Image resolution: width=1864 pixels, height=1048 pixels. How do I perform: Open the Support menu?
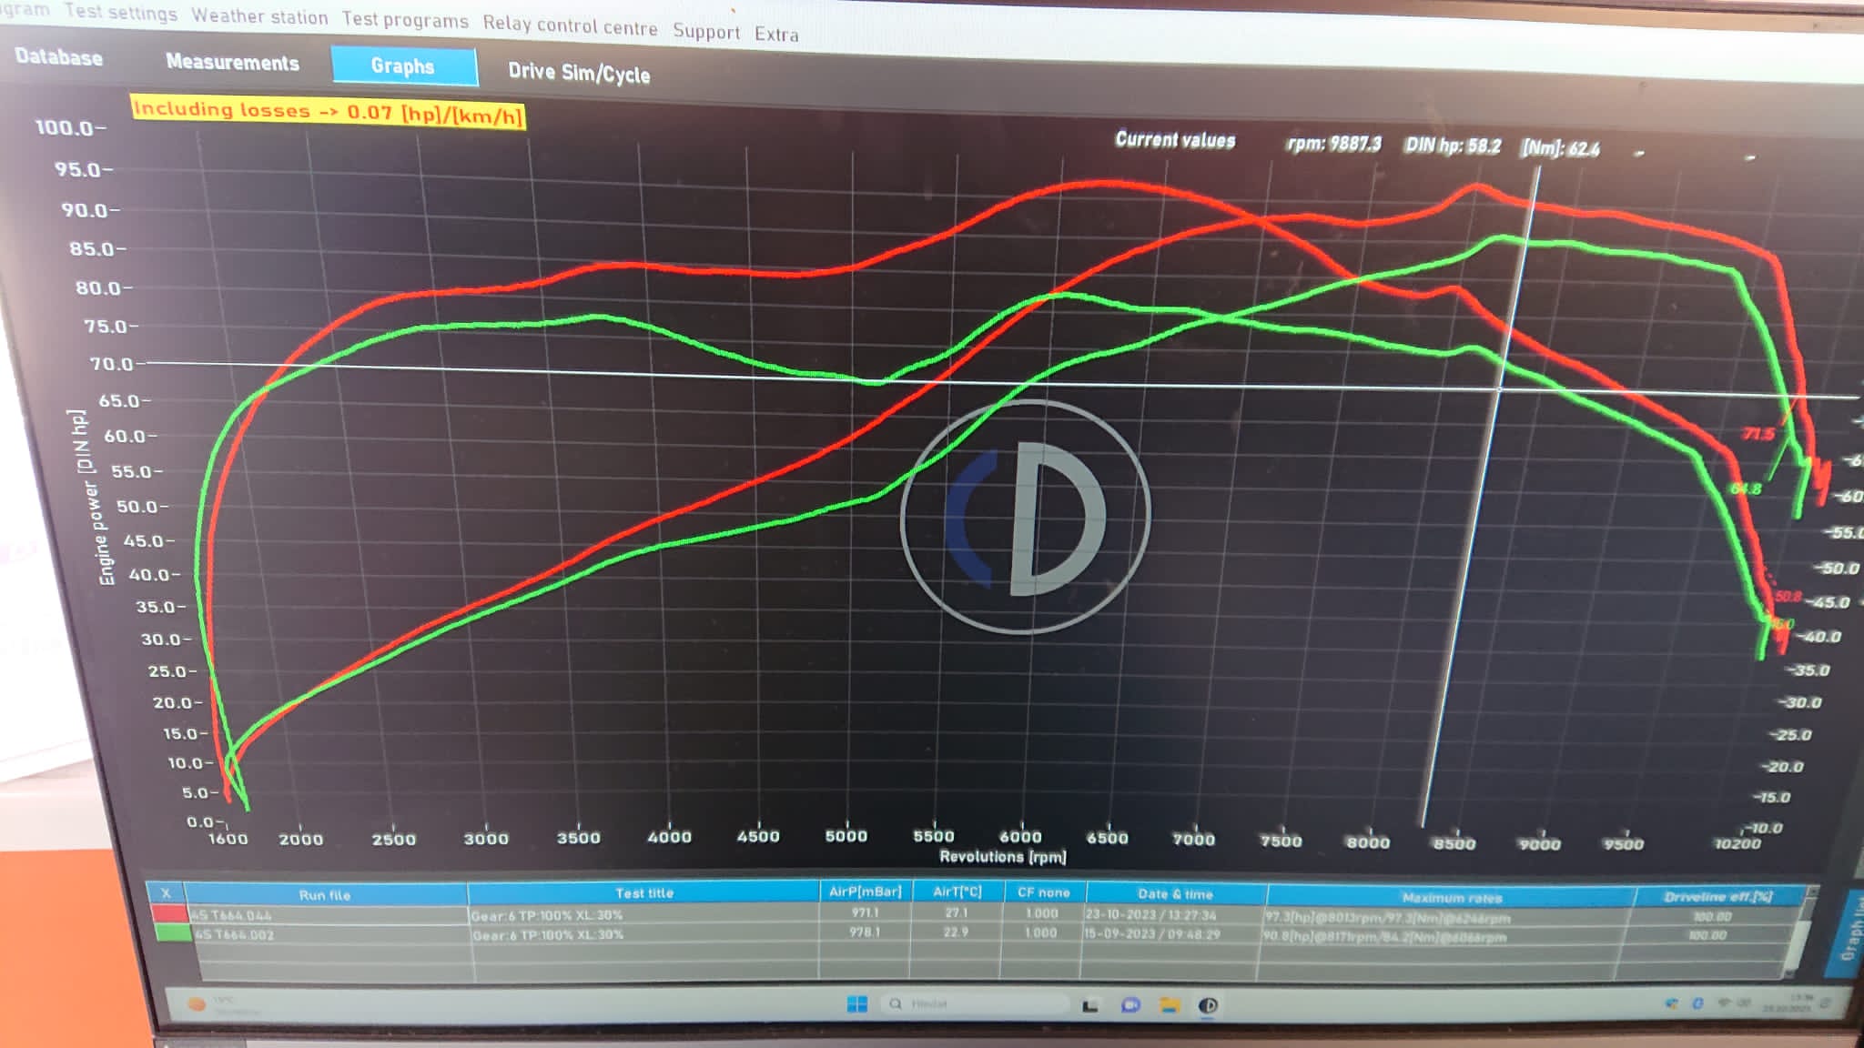click(x=706, y=31)
